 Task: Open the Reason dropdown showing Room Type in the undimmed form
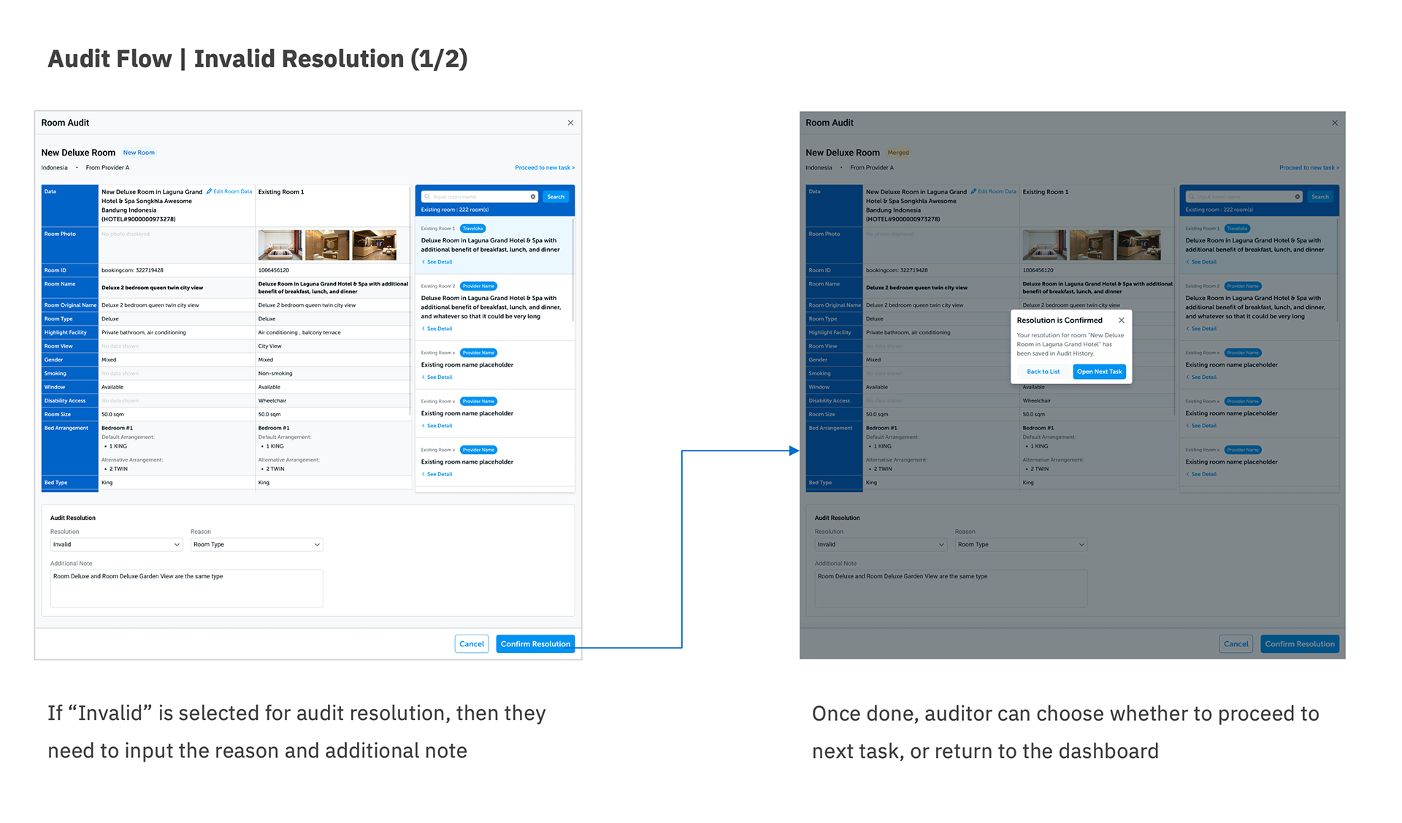pos(256,545)
